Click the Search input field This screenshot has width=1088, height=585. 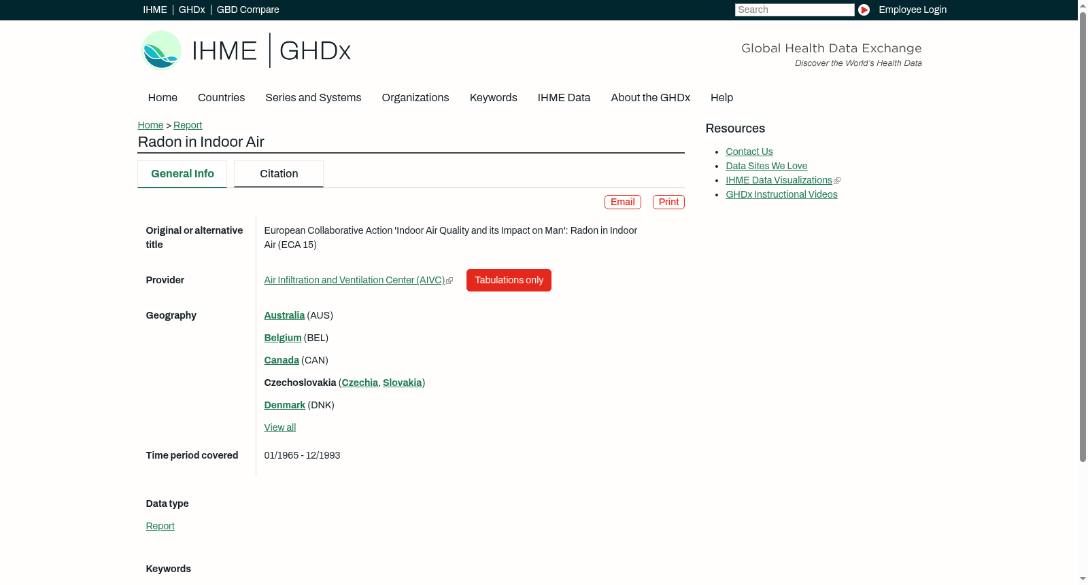click(794, 10)
